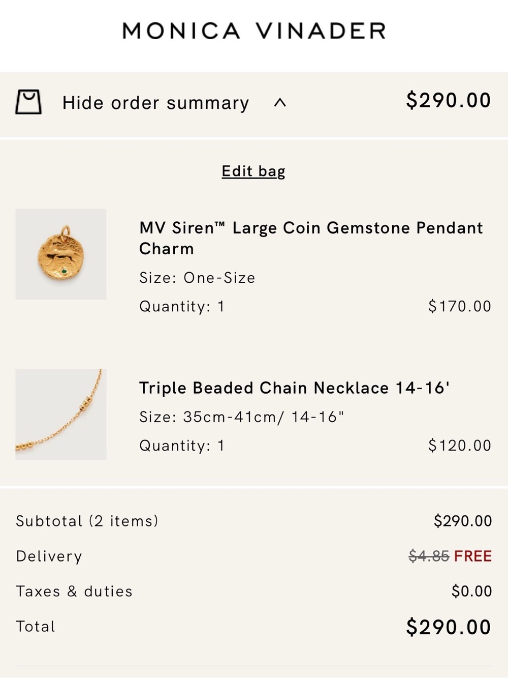
Task: Click Hide order summary text
Action: pos(155,103)
